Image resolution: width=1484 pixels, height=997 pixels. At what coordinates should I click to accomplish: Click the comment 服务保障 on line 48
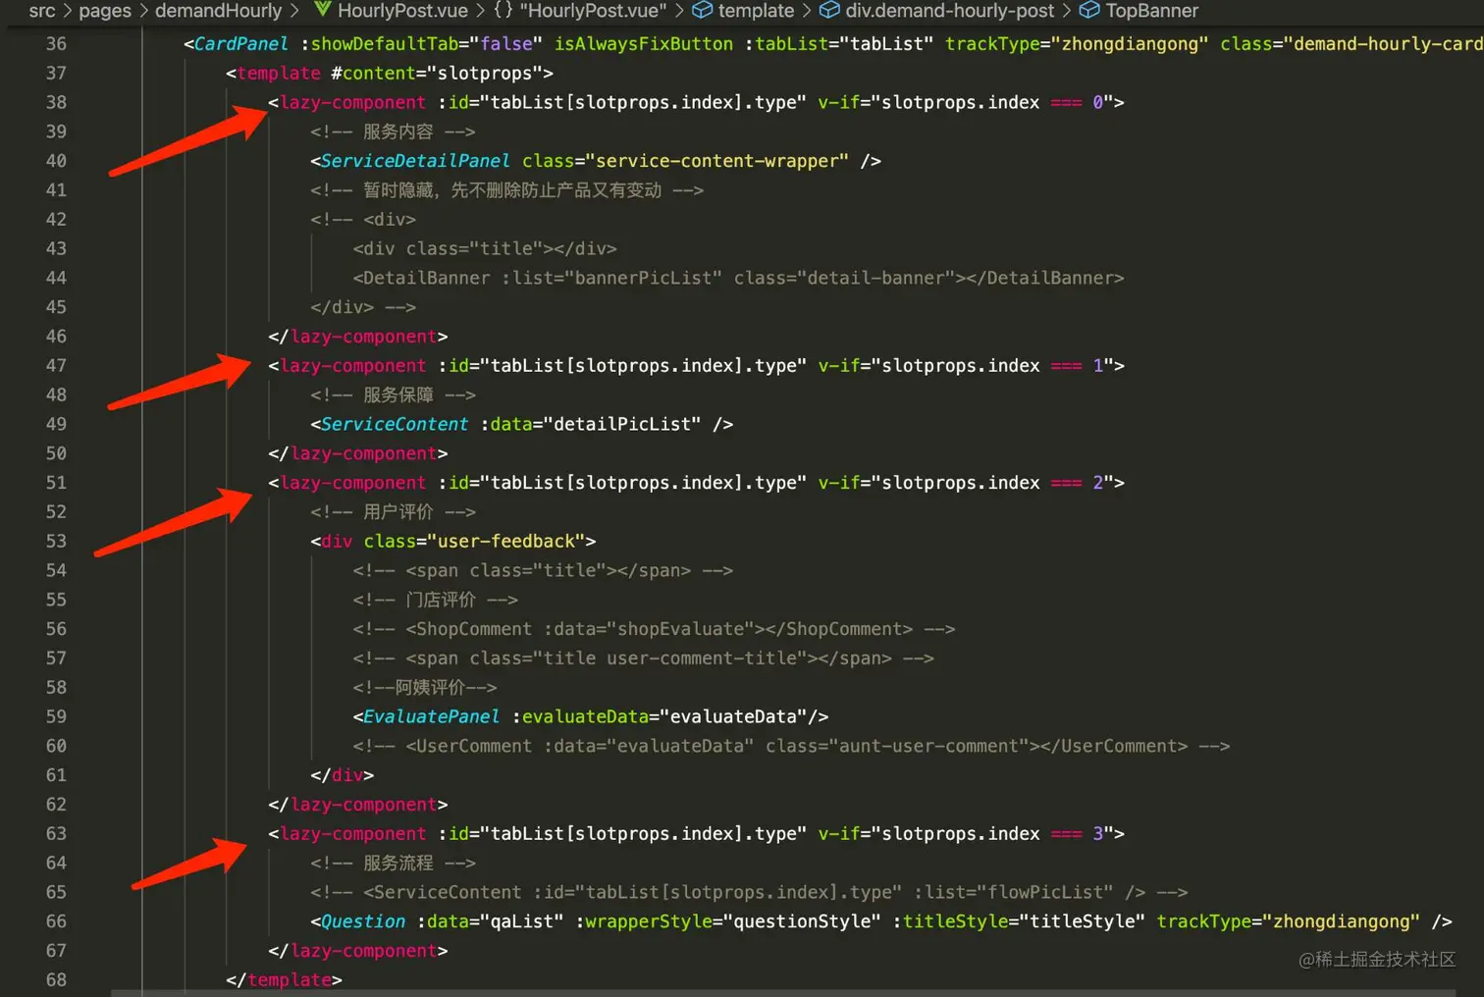click(x=393, y=394)
